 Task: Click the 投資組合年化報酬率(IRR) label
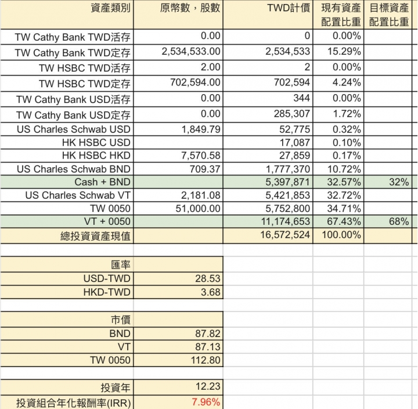67,403
